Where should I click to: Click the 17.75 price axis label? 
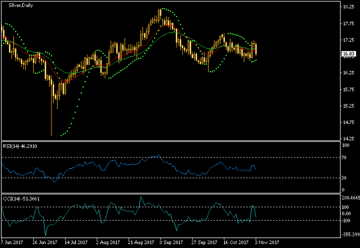point(348,23)
